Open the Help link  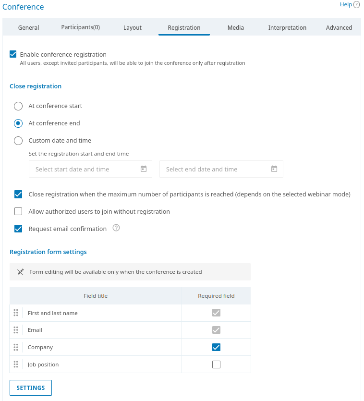(345, 4)
